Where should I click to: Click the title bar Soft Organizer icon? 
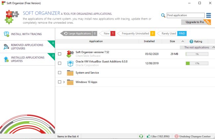point(3,3)
